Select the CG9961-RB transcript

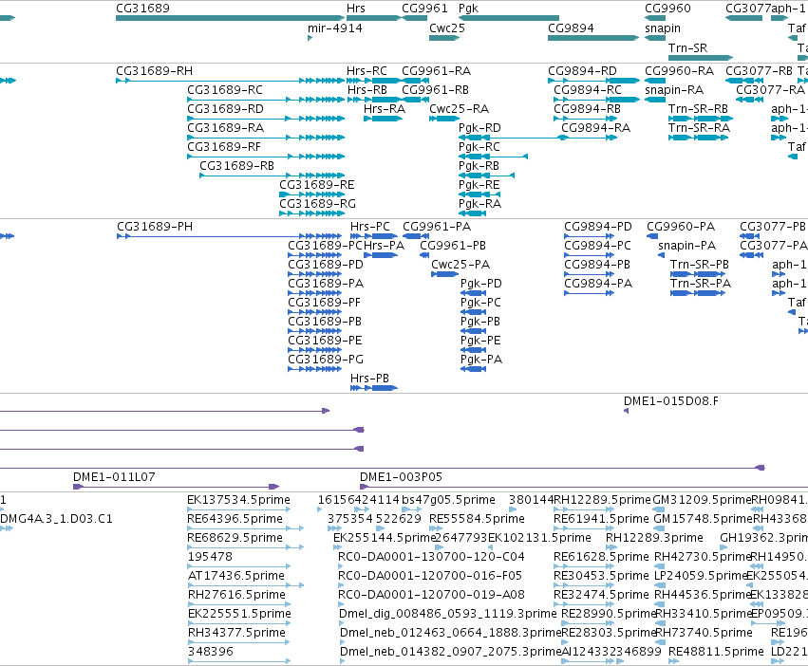click(x=414, y=100)
